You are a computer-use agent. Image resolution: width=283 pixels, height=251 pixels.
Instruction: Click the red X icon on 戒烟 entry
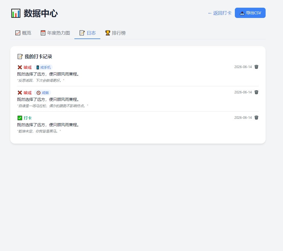click(x=20, y=93)
